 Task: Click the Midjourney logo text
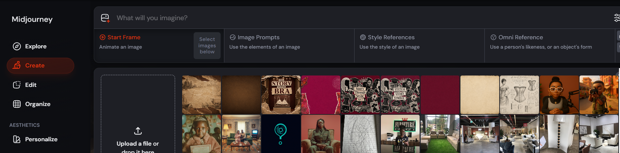point(32,19)
